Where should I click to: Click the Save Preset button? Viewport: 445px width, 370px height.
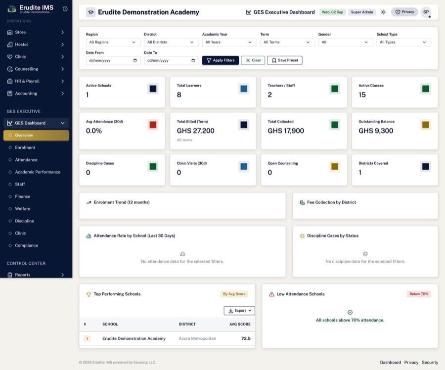coord(285,60)
